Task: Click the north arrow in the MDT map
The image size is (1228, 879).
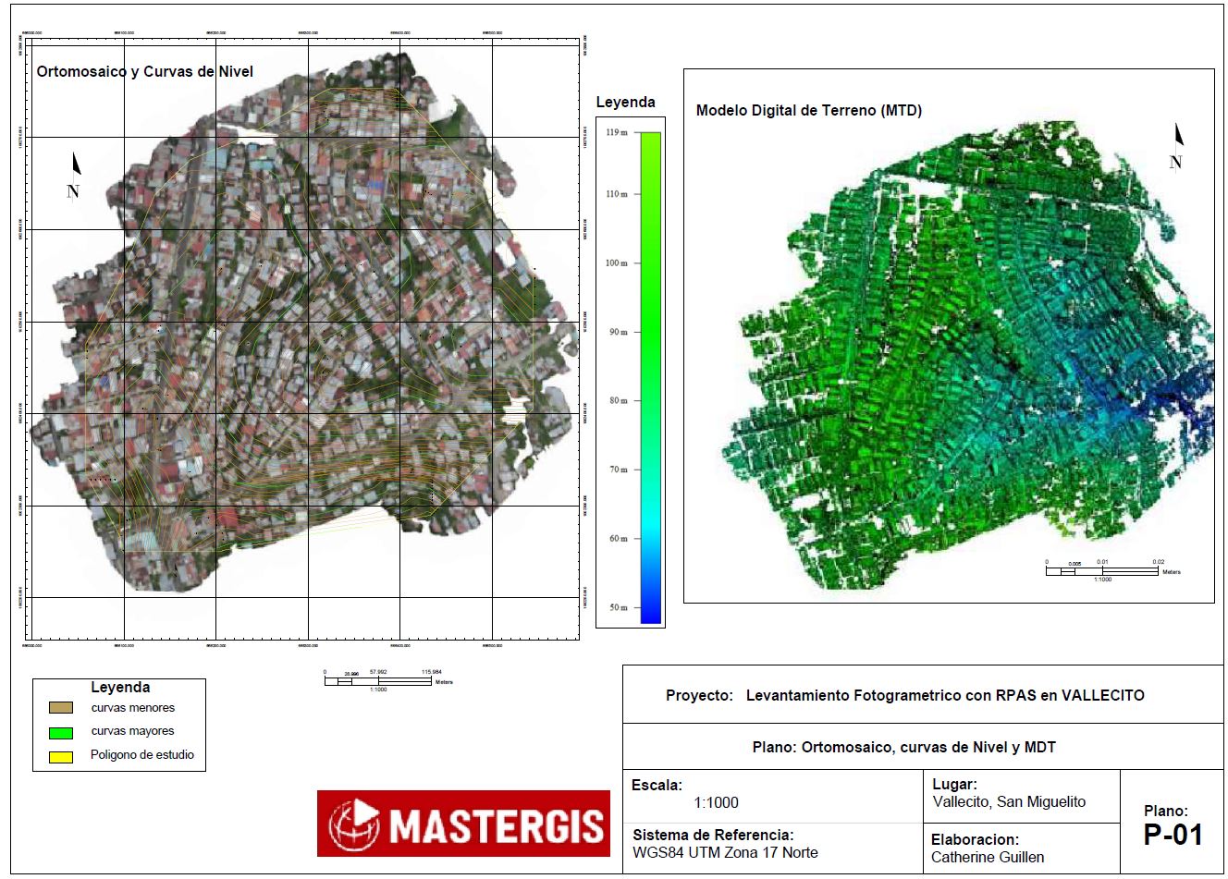Action: pyautogui.click(x=1177, y=148)
